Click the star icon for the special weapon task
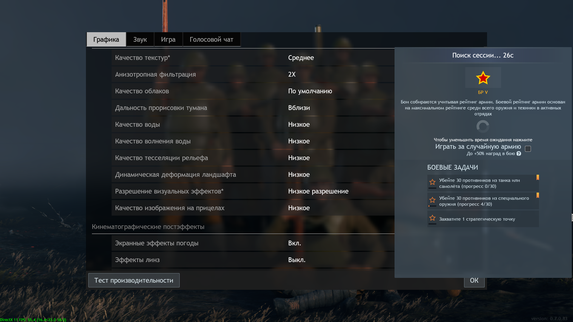The image size is (573, 322). pyautogui.click(x=432, y=200)
